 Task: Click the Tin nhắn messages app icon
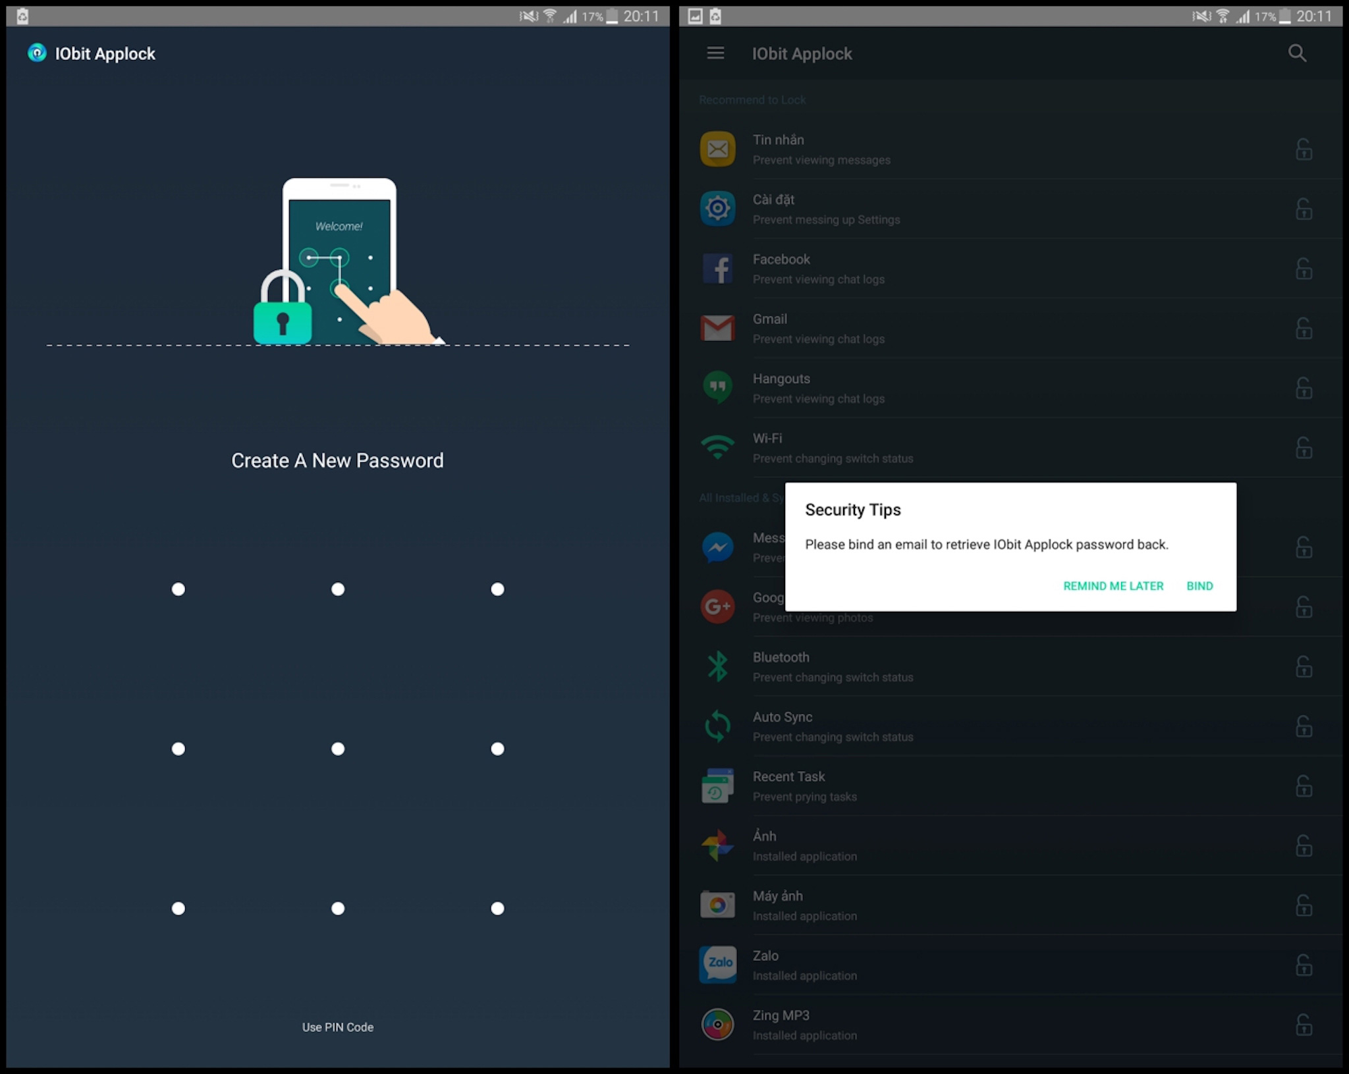(717, 149)
